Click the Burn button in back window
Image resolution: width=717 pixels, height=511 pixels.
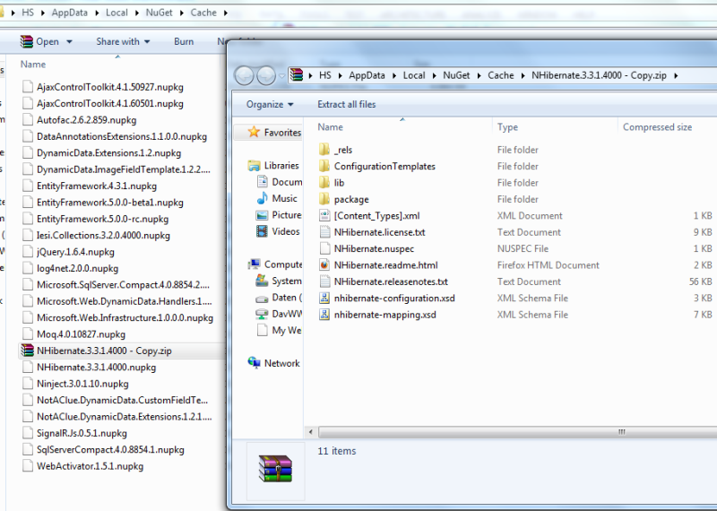[x=184, y=41]
